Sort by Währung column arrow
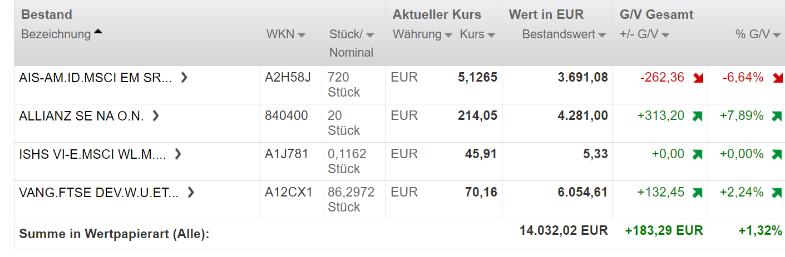This screenshot has height=257, width=785. pos(448,35)
